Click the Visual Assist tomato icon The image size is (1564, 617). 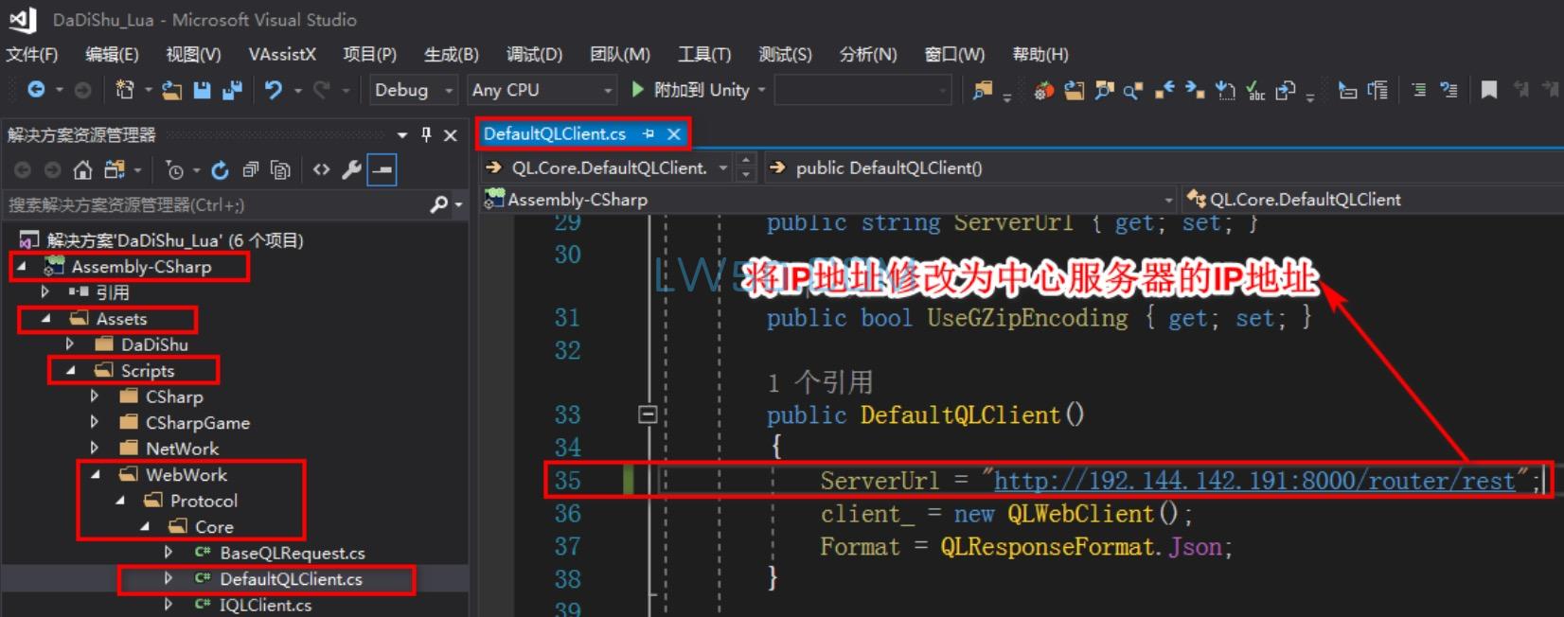click(x=1043, y=91)
